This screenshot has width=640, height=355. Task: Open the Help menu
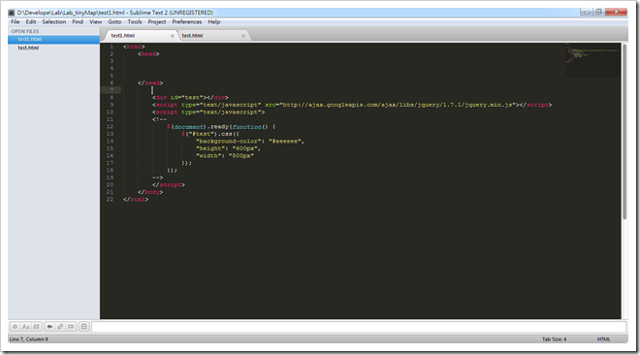point(214,22)
